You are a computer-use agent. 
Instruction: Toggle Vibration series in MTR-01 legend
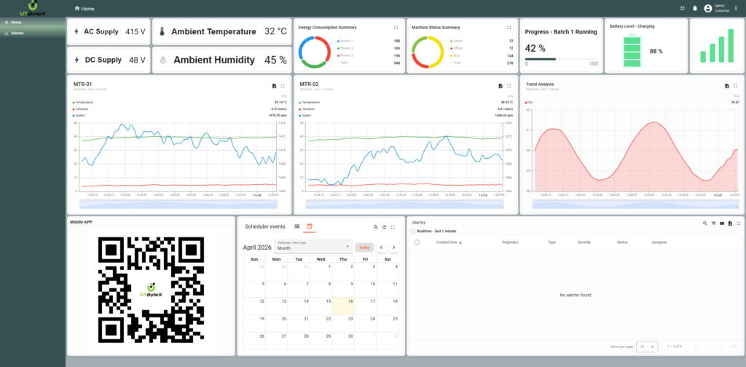point(80,109)
